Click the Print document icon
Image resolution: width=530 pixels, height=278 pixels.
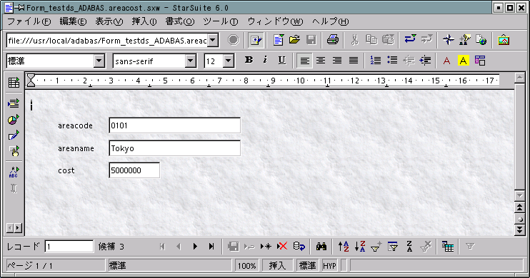tap(333, 40)
